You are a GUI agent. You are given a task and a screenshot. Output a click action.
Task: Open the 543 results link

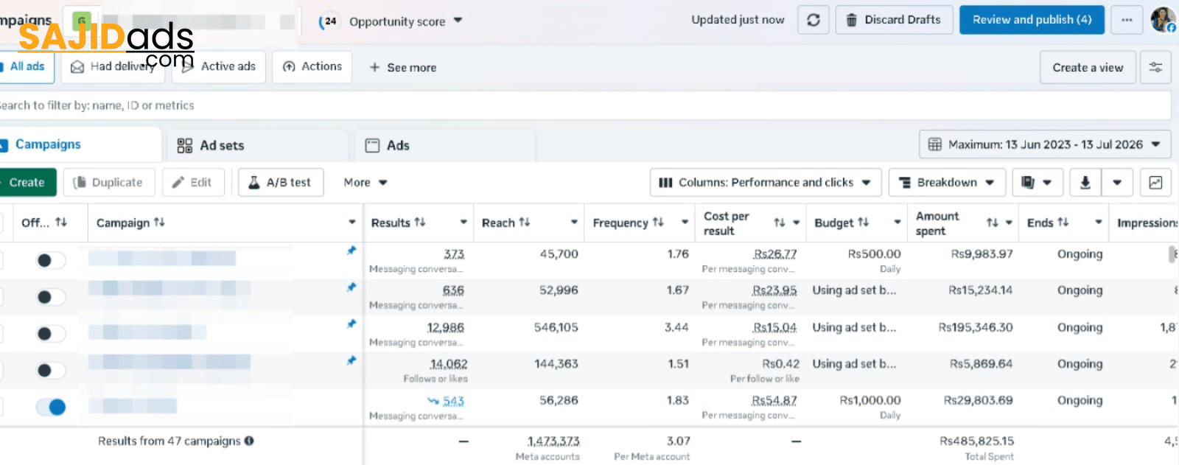[x=453, y=401]
